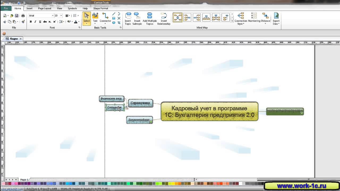Screen dimensions: 340x191
Task: Open the font size dropdown
Action: (x=61, y=16)
